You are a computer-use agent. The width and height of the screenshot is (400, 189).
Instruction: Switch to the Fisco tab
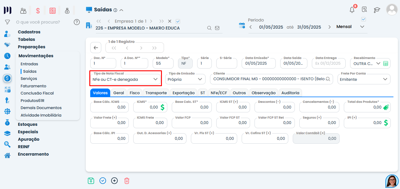(135, 93)
